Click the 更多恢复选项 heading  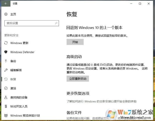78,93
